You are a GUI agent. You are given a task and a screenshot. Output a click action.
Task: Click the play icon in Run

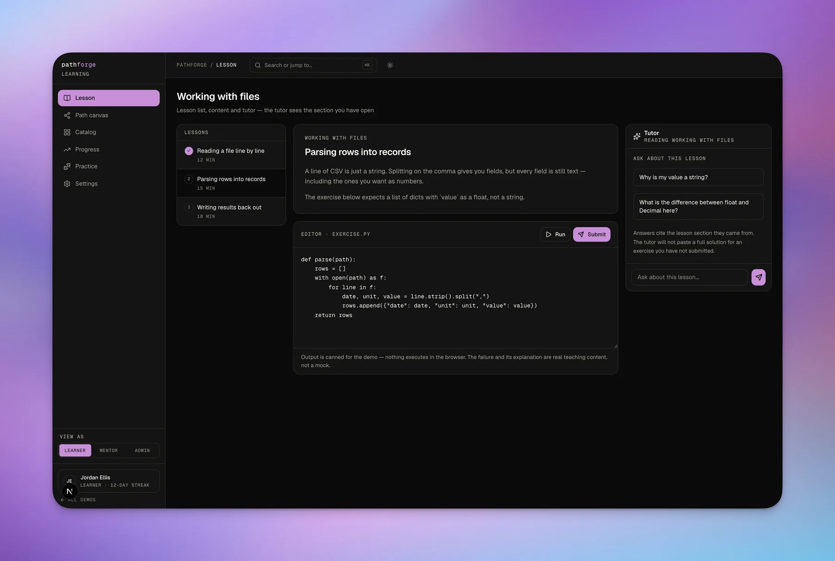pyautogui.click(x=549, y=235)
